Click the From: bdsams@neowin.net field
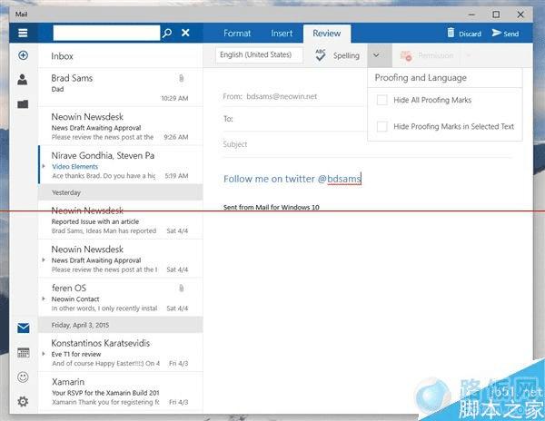This screenshot has height=421, width=545. tap(270, 96)
